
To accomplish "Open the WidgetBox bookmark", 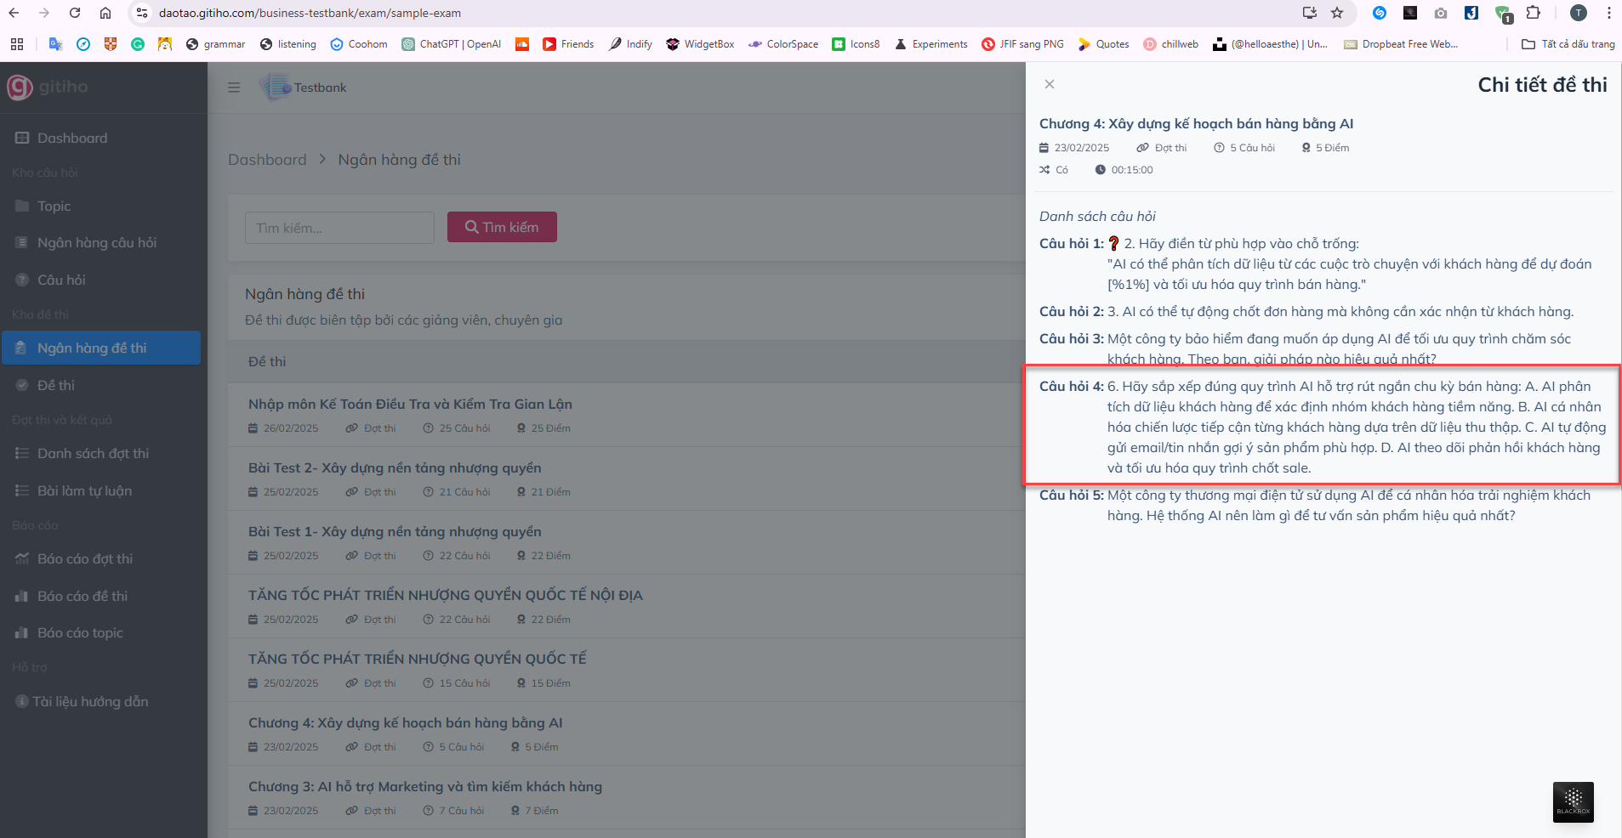I will [700, 44].
